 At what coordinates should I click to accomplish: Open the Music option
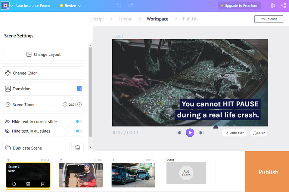click(259, 133)
